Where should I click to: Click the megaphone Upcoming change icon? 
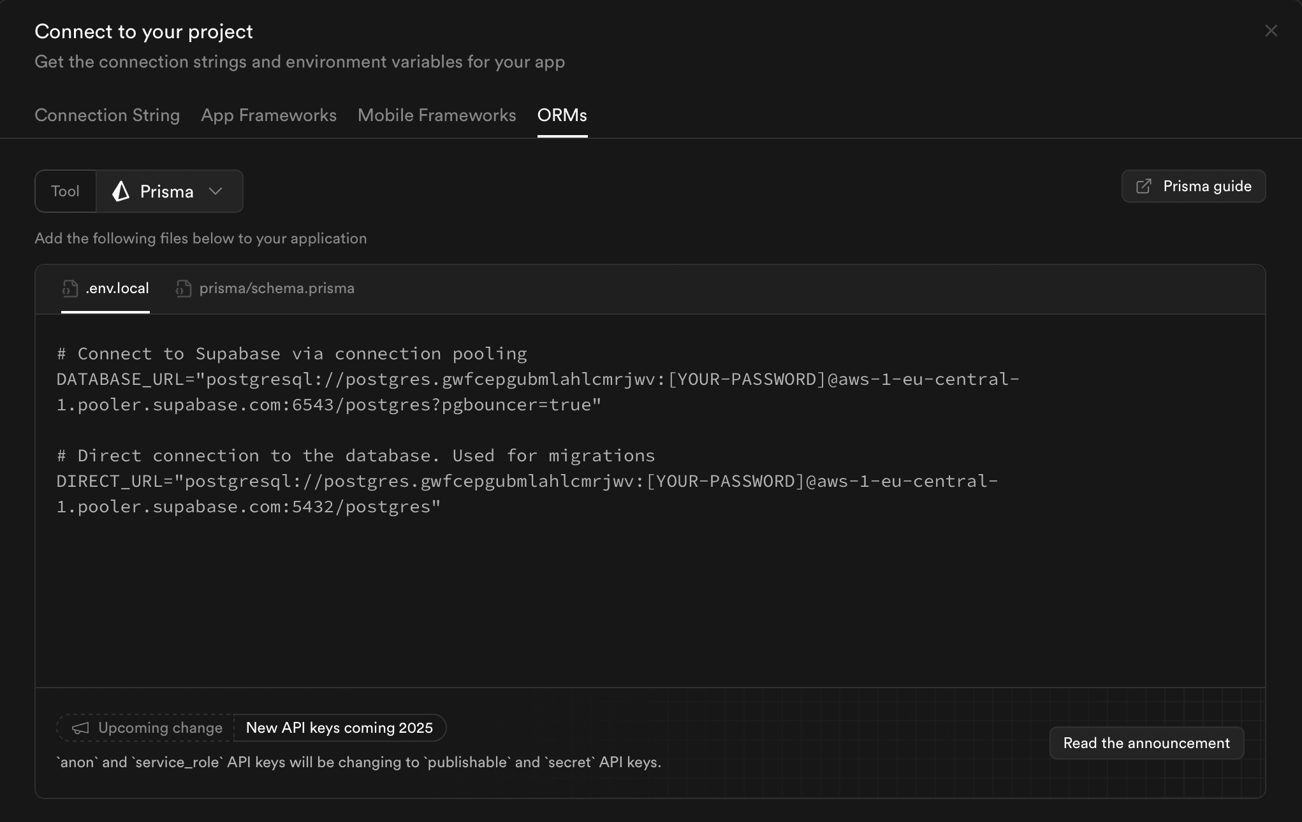point(80,728)
